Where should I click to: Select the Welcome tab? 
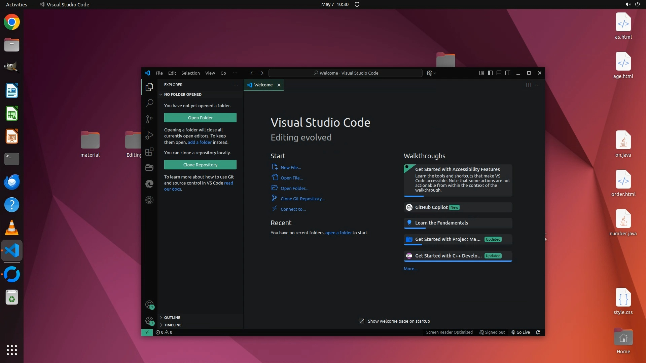(x=263, y=85)
